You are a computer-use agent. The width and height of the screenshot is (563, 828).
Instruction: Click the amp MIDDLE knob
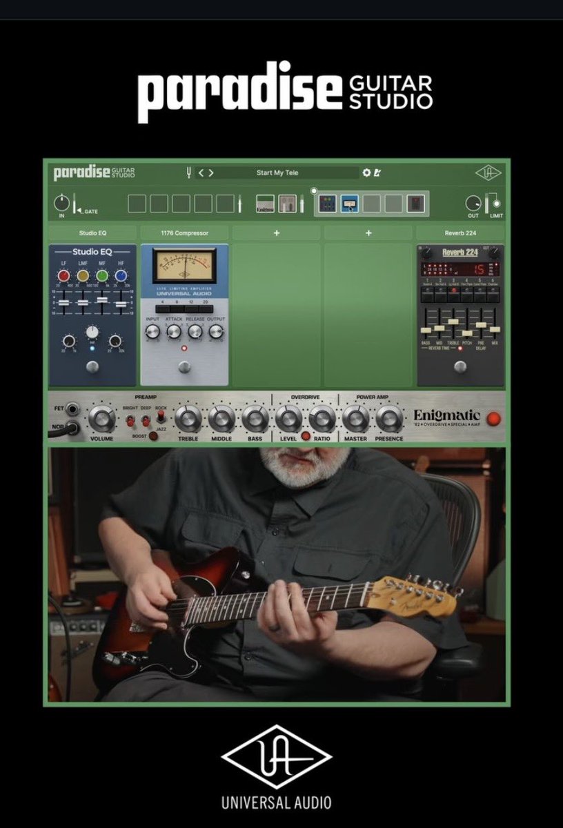(x=221, y=418)
